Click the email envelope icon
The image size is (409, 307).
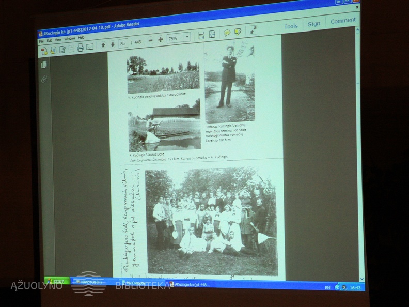[90, 48]
